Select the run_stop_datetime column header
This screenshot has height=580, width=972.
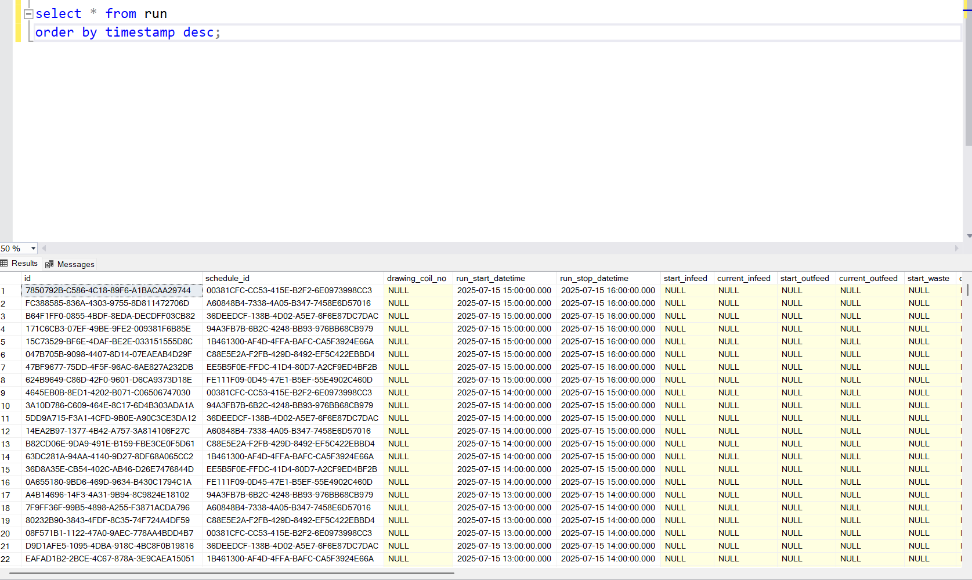click(x=609, y=279)
